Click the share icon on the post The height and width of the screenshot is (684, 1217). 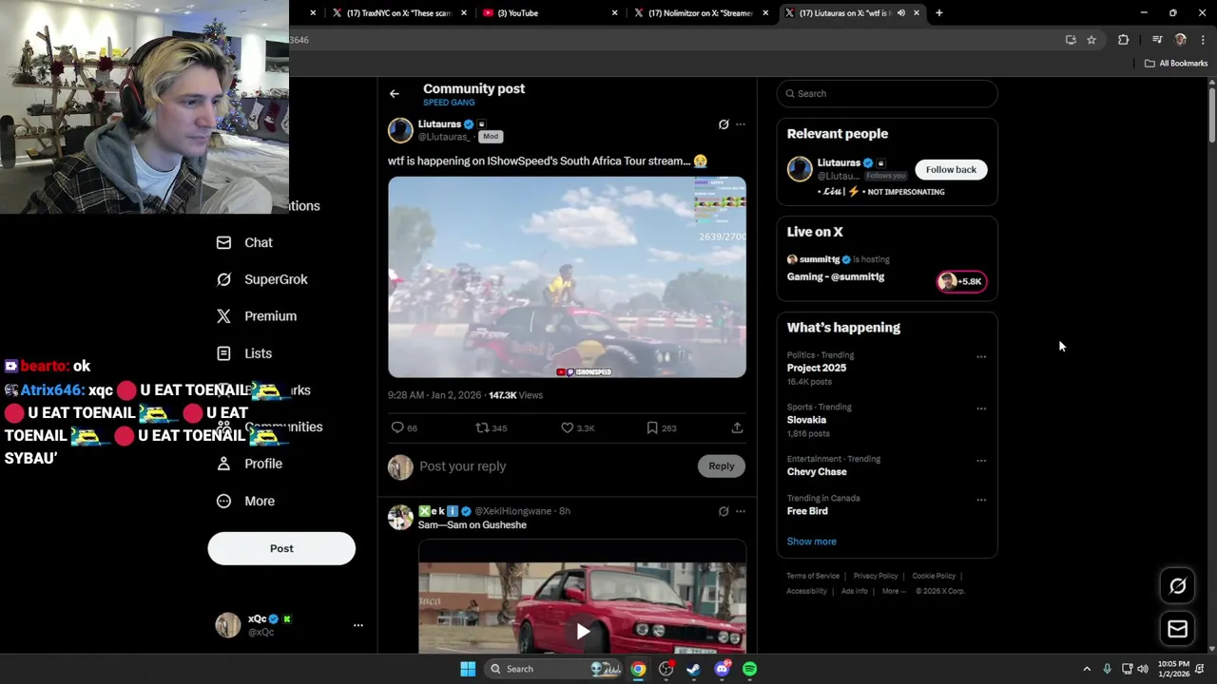(737, 427)
